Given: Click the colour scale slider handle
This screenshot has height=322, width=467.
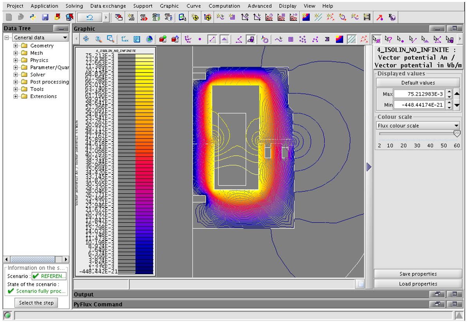Looking at the screenshot, I should pos(456,134).
